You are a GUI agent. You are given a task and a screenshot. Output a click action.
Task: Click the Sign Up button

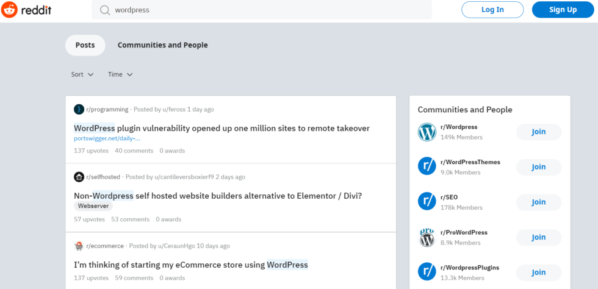pyautogui.click(x=563, y=10)
